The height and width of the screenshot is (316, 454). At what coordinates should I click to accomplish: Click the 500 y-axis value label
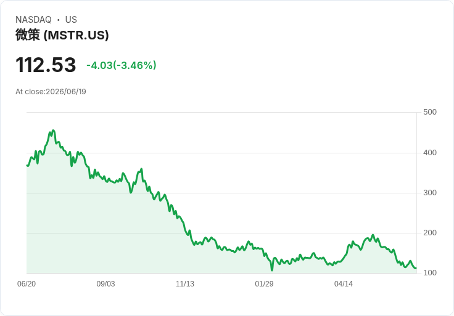point(430,112)
